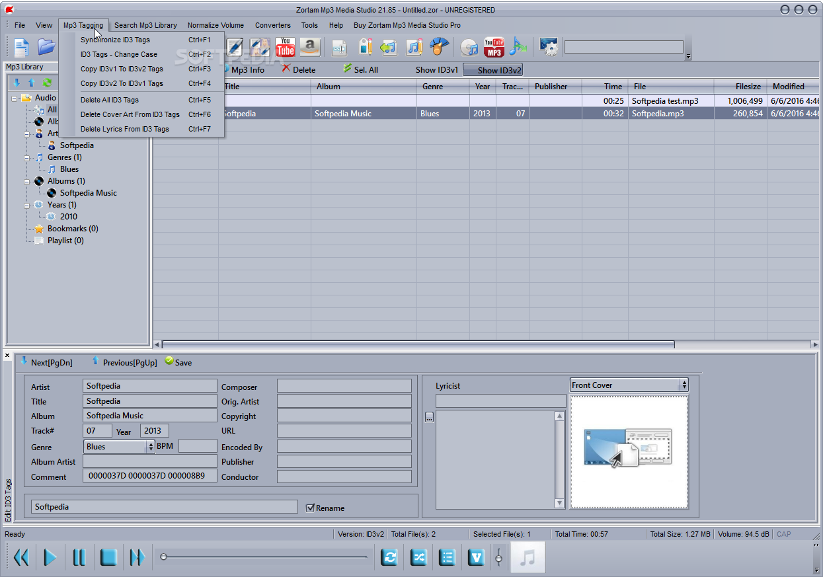Click the blue music note arrow icon
823x577 pixels.
point(518,47)
